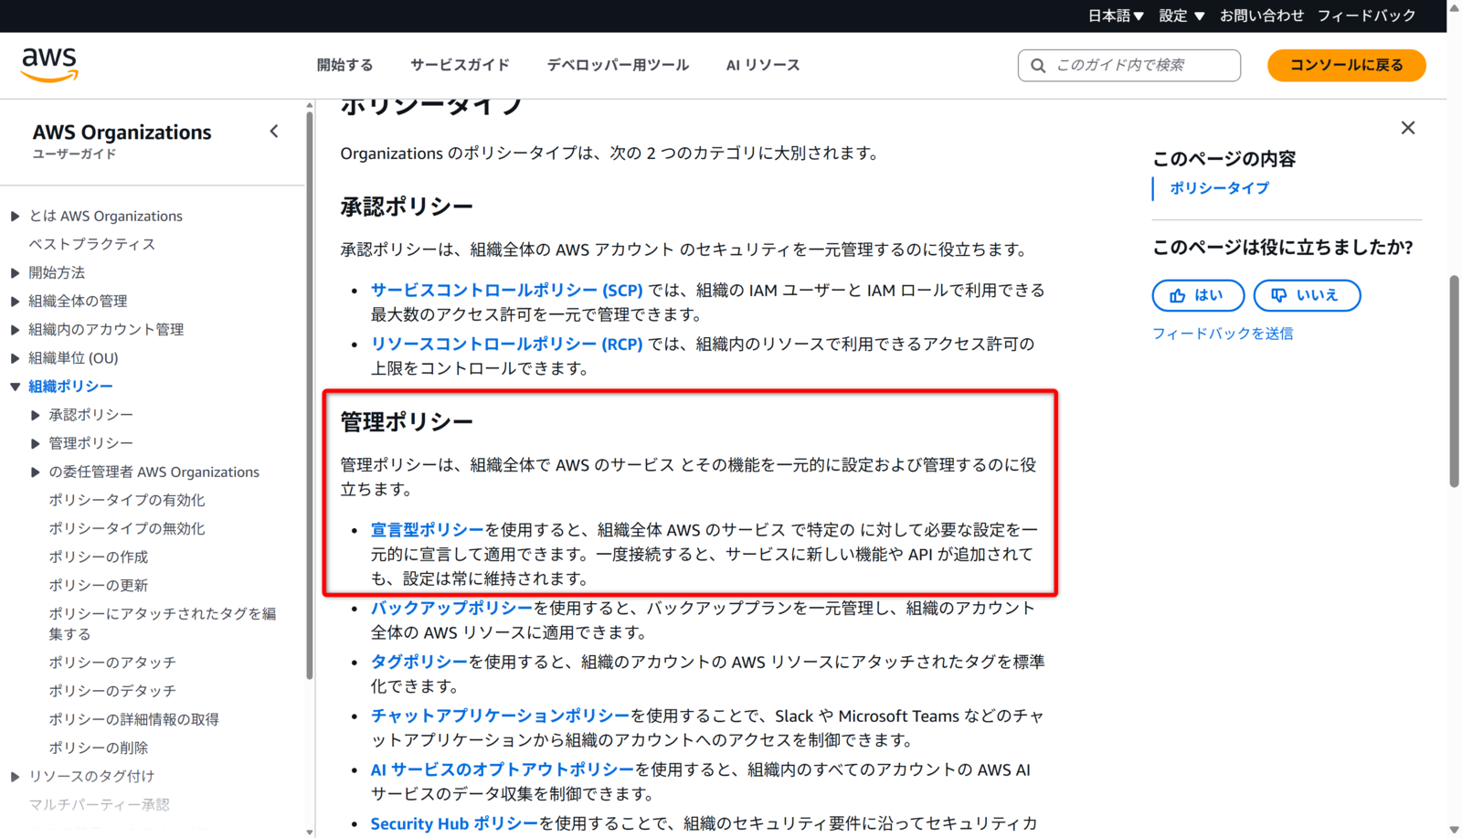Click the sidebar scroll-down arrow
The width and height of the screenshot is (1462, 838).
click(x=310, y=832)
